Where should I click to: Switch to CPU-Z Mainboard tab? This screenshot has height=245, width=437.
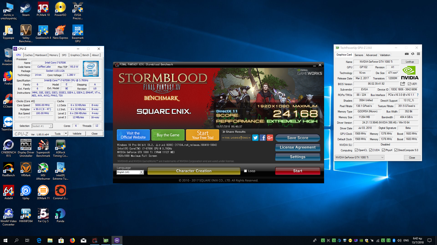point(41,55)
